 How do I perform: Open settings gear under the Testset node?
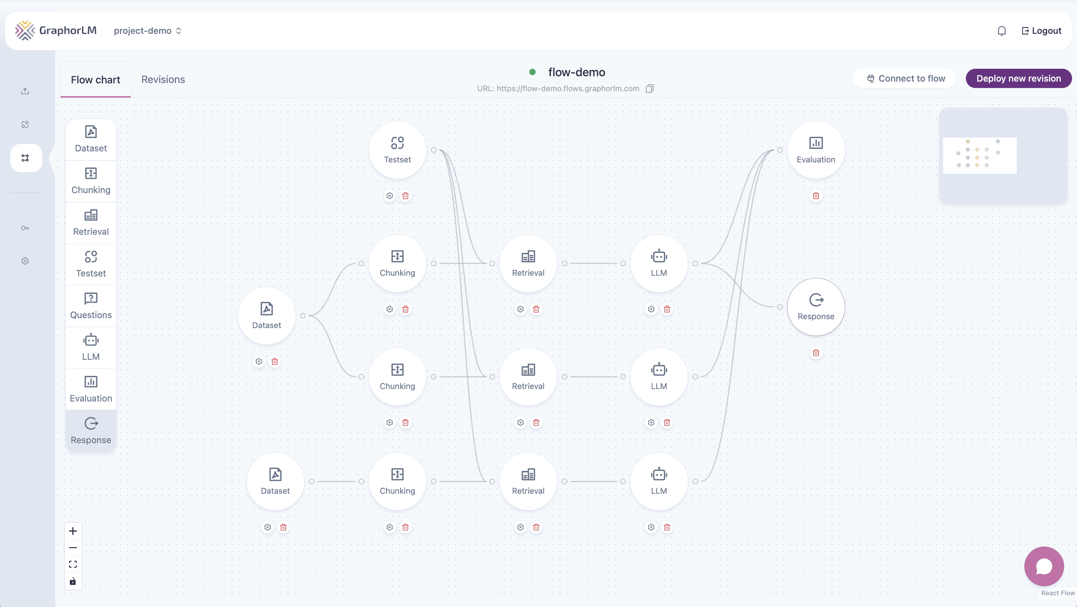[389, 196]
